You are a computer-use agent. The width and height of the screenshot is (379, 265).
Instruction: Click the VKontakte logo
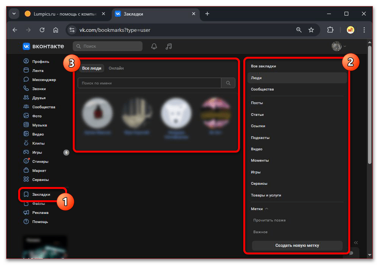pos(43,46)
